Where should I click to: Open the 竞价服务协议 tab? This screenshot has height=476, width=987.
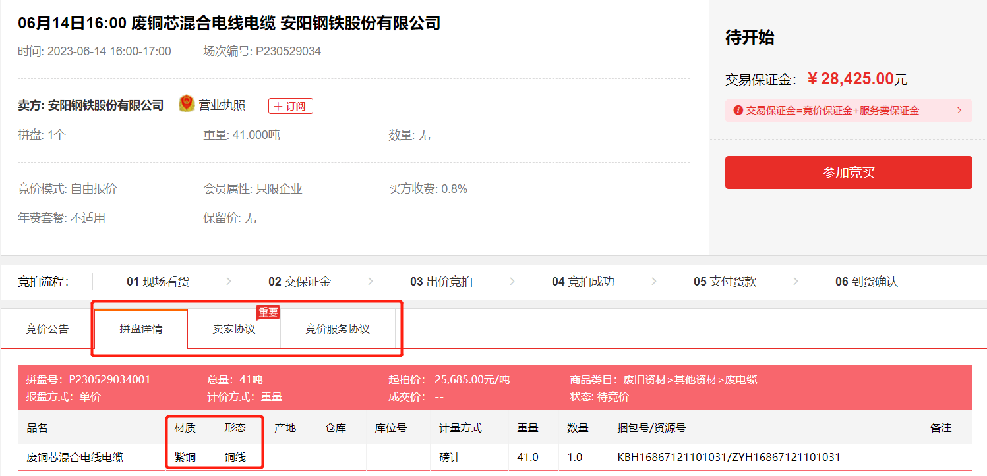(x=338, y=329)
